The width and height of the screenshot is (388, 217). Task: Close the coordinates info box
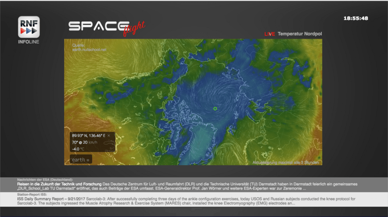click(109, 136)
